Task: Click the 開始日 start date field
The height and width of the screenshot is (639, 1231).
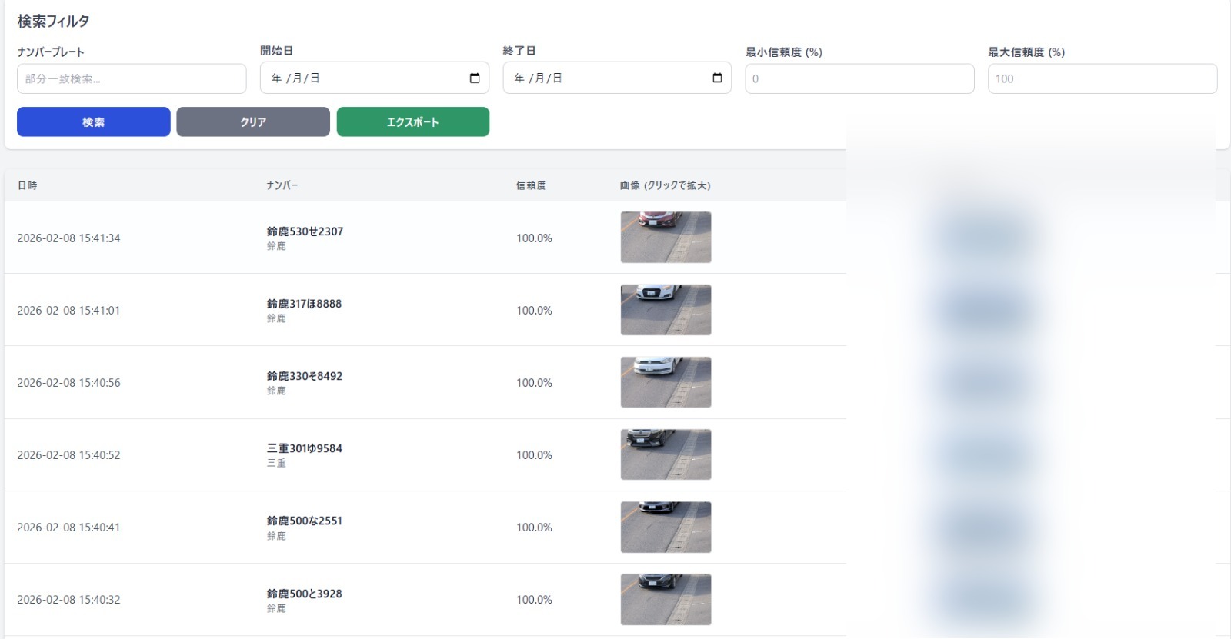Action: click(x=362, y=78)
